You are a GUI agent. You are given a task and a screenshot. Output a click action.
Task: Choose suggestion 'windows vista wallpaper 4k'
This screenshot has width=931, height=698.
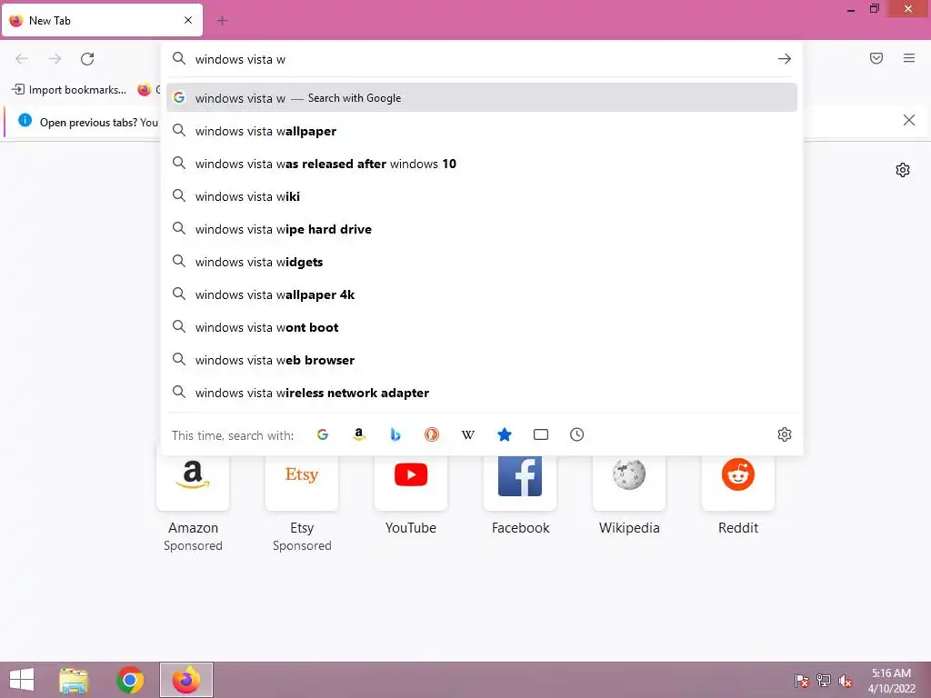coord(482,294)
